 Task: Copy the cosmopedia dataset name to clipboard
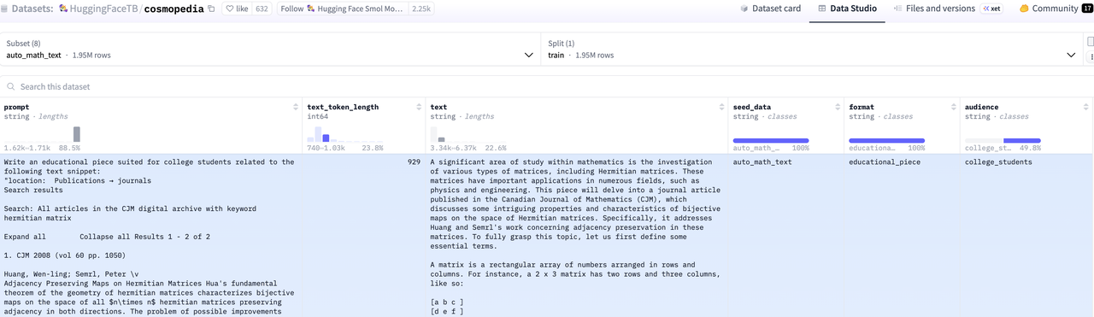[x=211, y=9]
